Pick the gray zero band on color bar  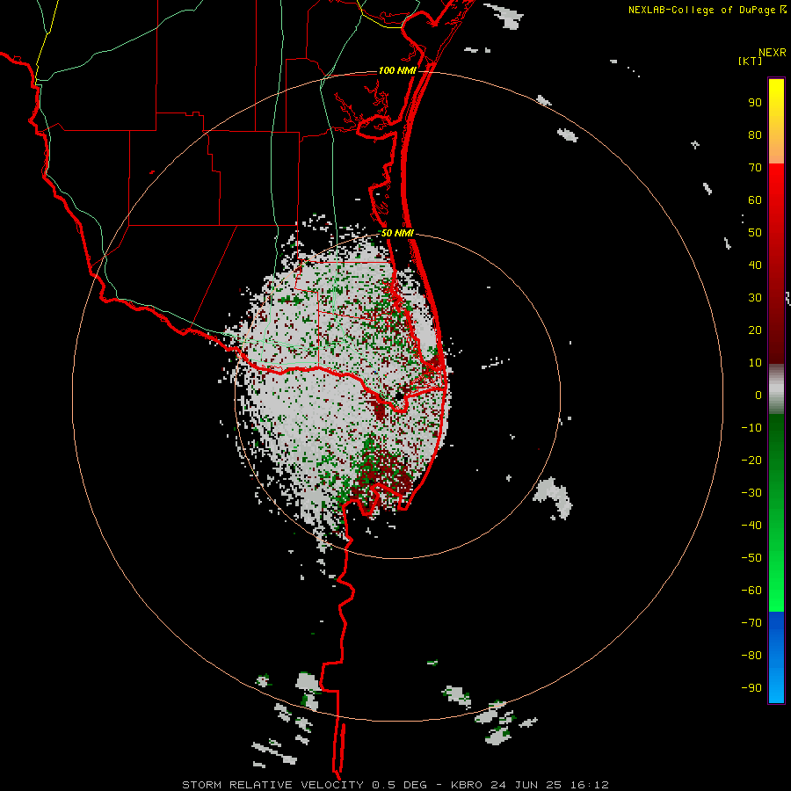click(x=776, y=389)
